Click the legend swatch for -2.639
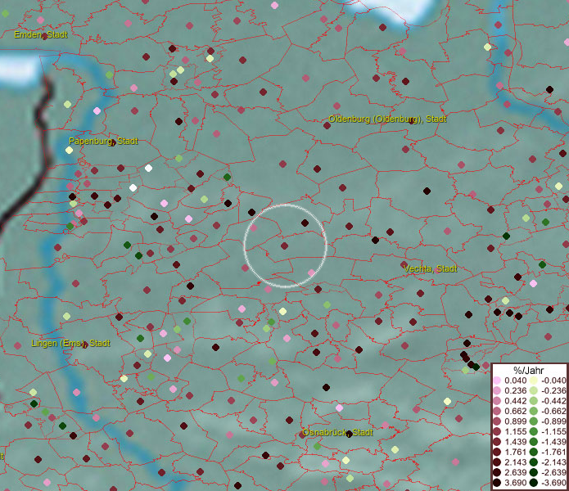The width and height of the screenshot is (569, 491). (534, 472)
